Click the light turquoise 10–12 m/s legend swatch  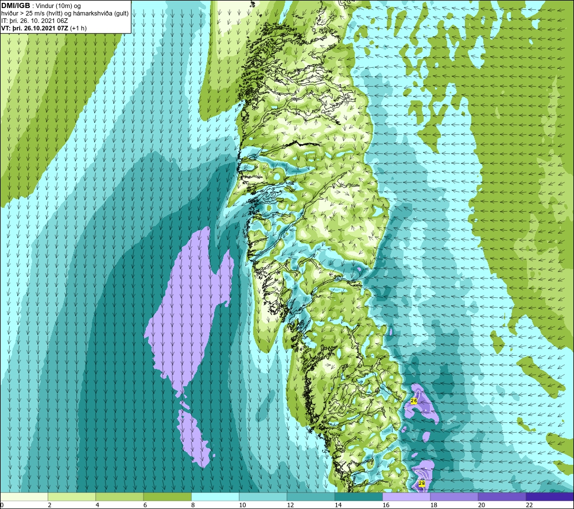[x=263, y=496]
